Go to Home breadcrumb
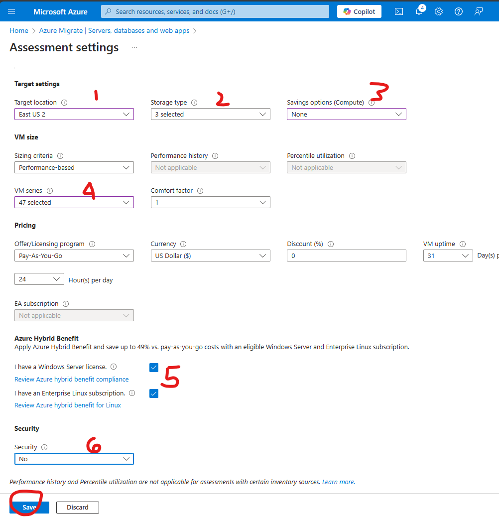This screenshot has height=517, width=499. [x=19, y=31]
